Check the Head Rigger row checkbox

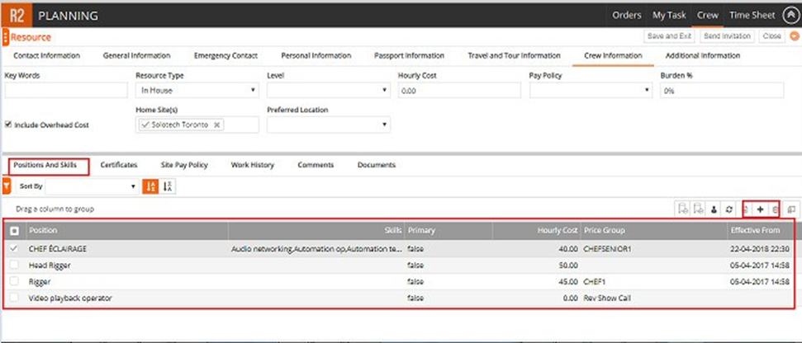13,265
